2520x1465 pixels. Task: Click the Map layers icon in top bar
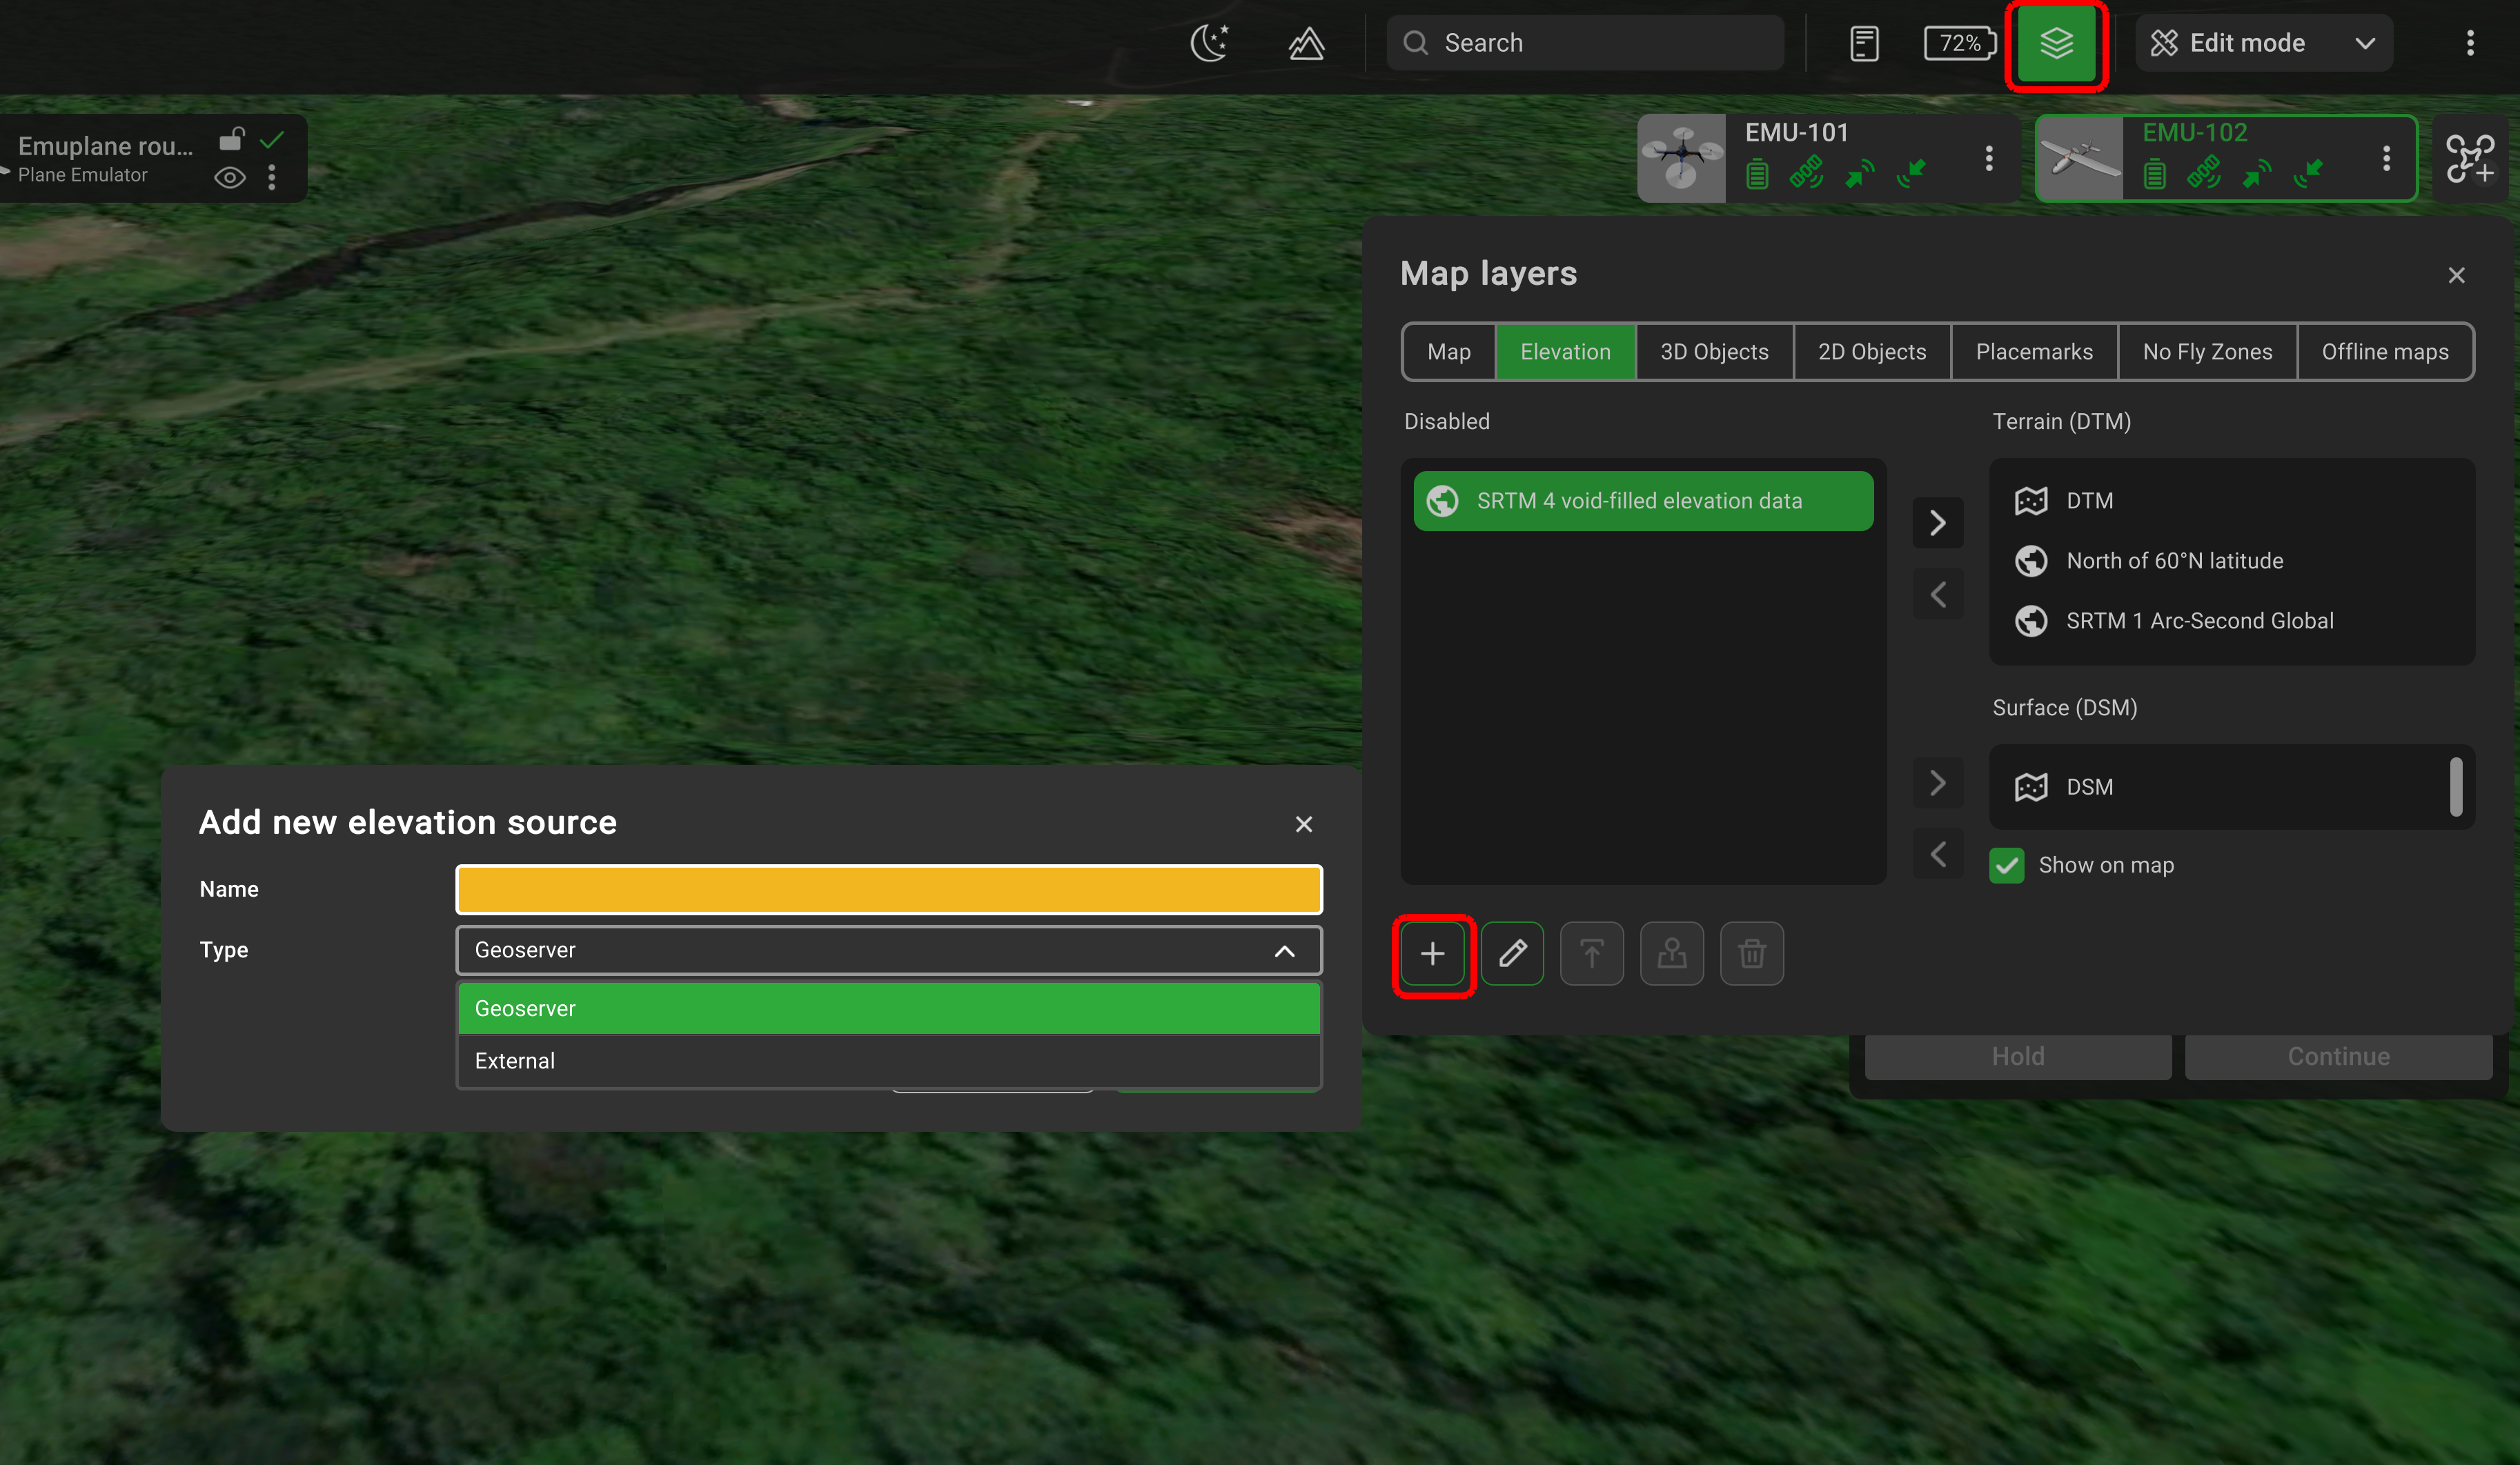point(2056,44)
